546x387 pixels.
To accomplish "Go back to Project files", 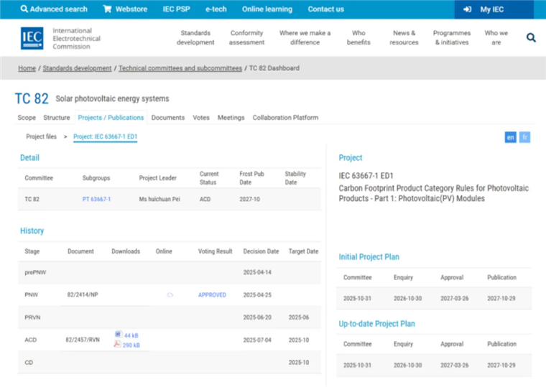I will click(x=41, y=136).
